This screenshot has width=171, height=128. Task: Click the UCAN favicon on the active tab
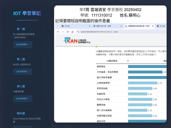point(126,26)
